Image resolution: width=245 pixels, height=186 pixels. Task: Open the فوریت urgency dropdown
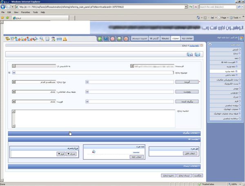point(14,102)
